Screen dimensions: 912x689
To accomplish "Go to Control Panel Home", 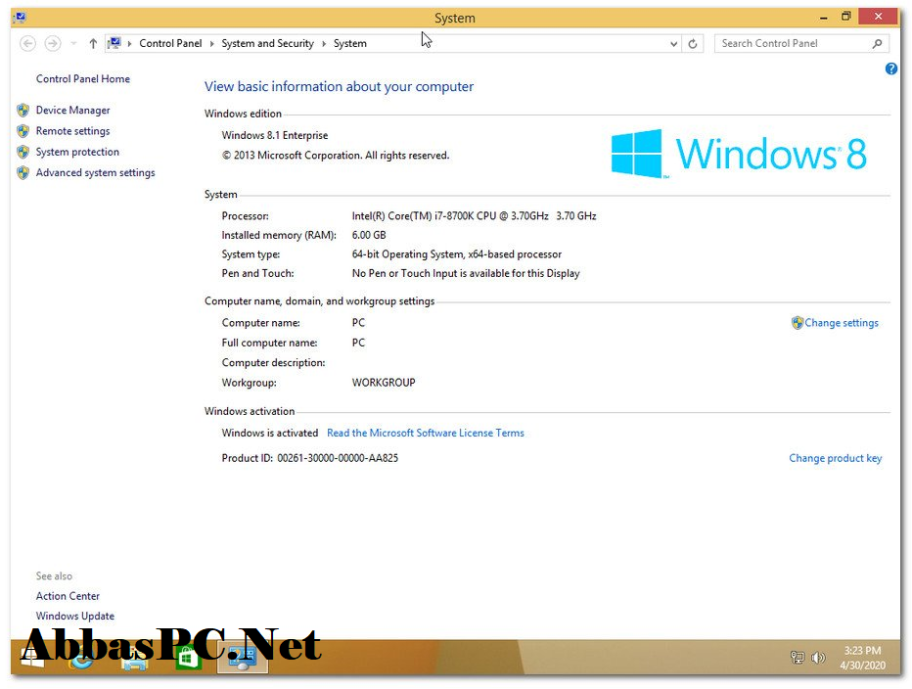I will [x=82, y=78].
